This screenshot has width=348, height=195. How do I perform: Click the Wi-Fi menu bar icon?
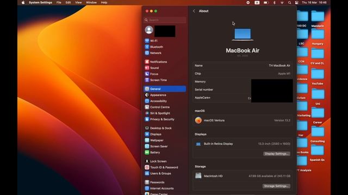282,3
